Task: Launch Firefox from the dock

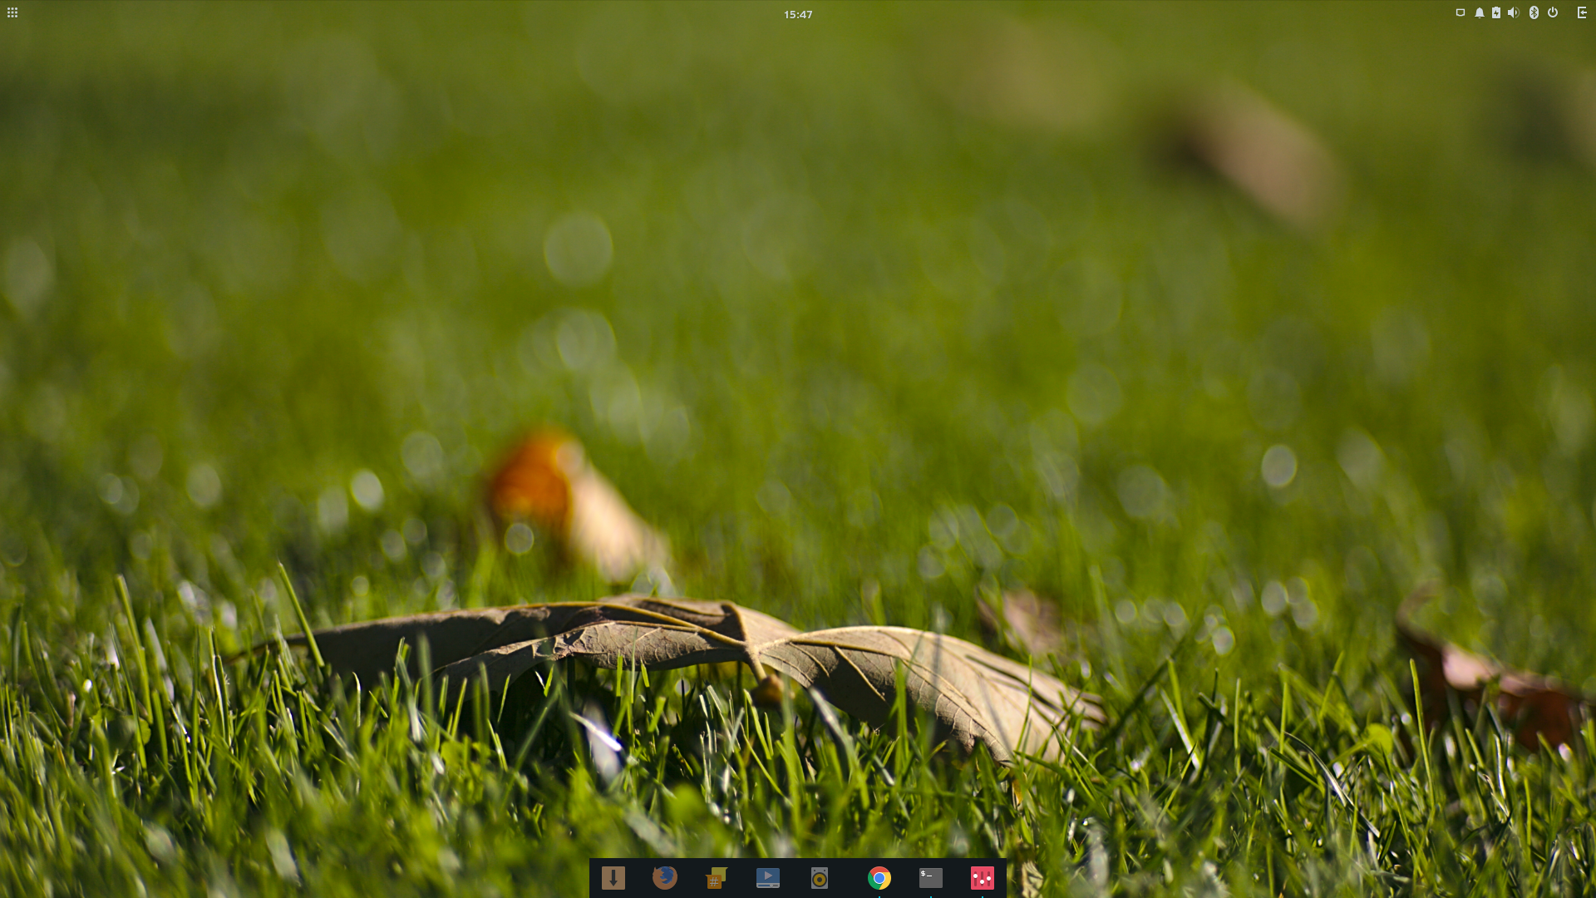Action: click(665, 878)
